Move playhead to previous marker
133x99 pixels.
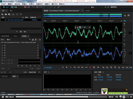(x=74, y=67)
